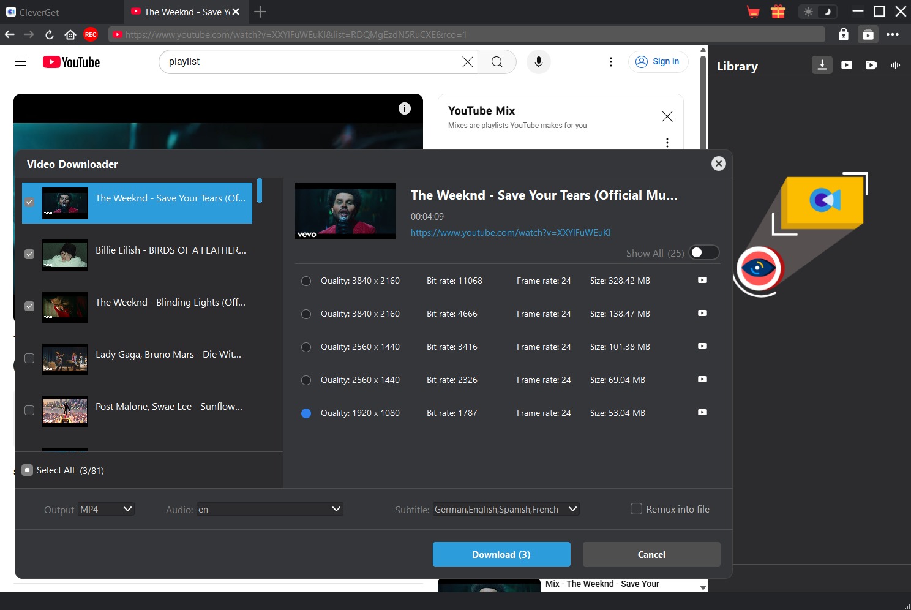Check the Lady Gaga, Bruno Mars video checkbox
Screen dimensions: 911x610
[x=29, y=358]
